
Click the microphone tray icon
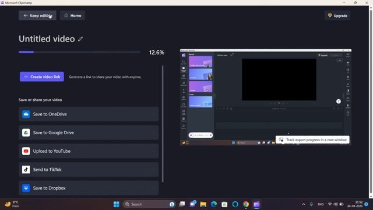(x=311, y=204)
